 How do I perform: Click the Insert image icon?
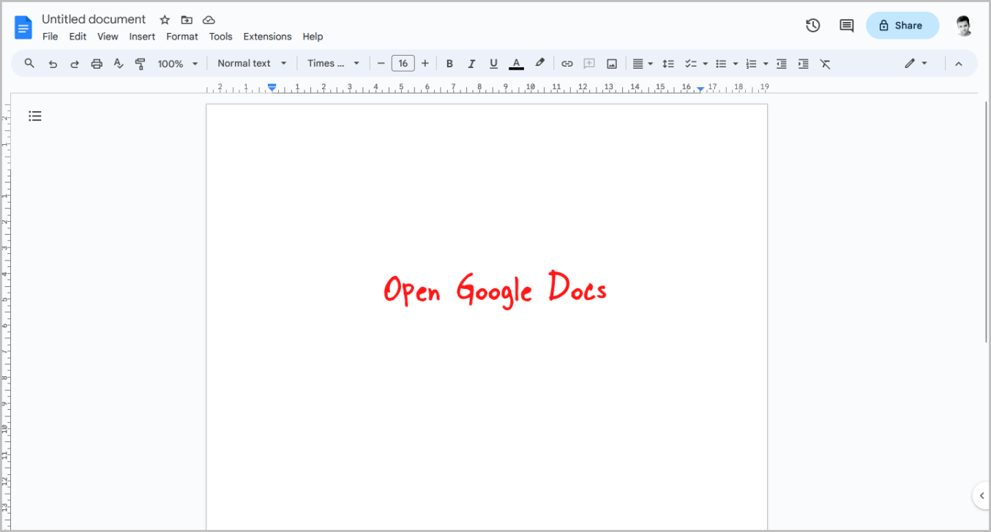click(612, 64)
